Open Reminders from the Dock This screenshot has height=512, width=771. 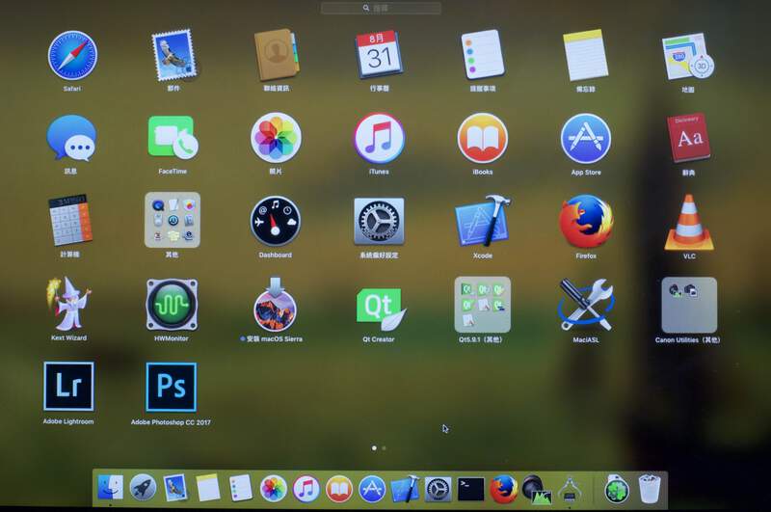tap(241, 489)
